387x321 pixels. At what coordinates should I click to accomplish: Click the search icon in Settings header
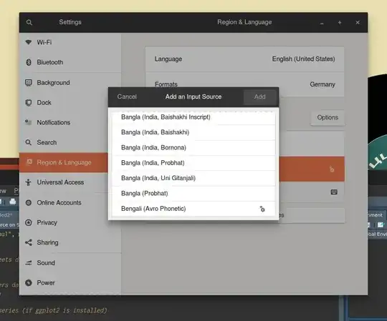(29, 22)
